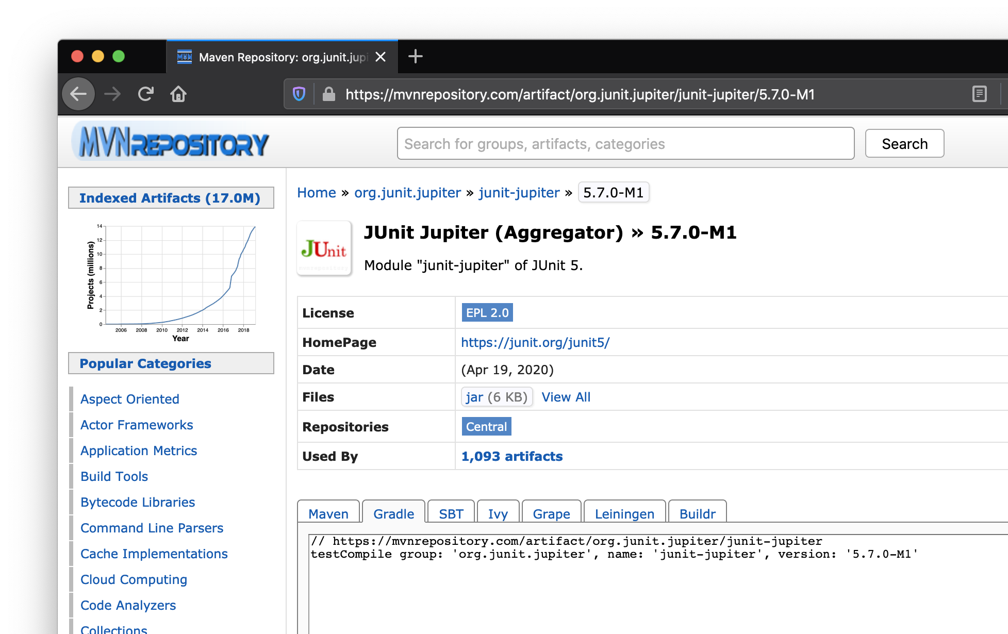1008x634 pixels.
Task: Click the EPL 2.0 license badge
Action: 487,312
